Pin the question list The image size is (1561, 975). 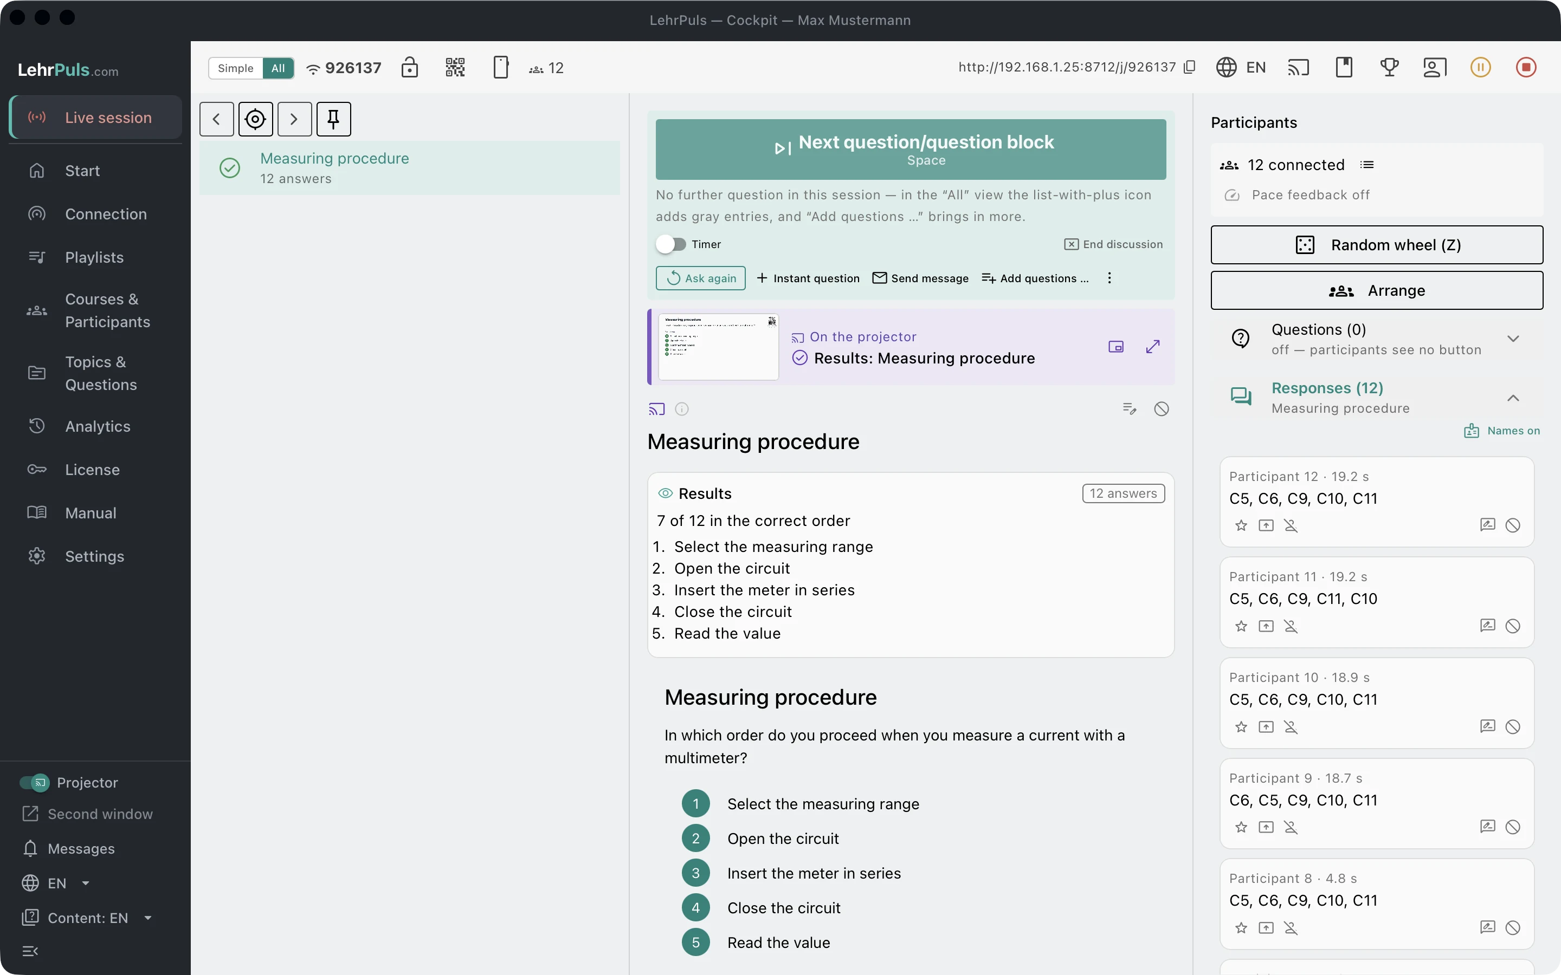tap(333, 119)
